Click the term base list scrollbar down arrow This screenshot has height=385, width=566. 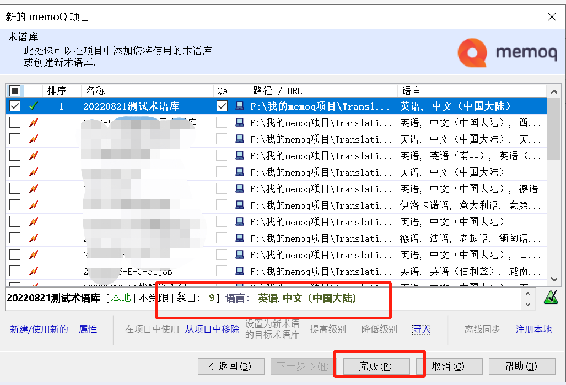[554, 279]
